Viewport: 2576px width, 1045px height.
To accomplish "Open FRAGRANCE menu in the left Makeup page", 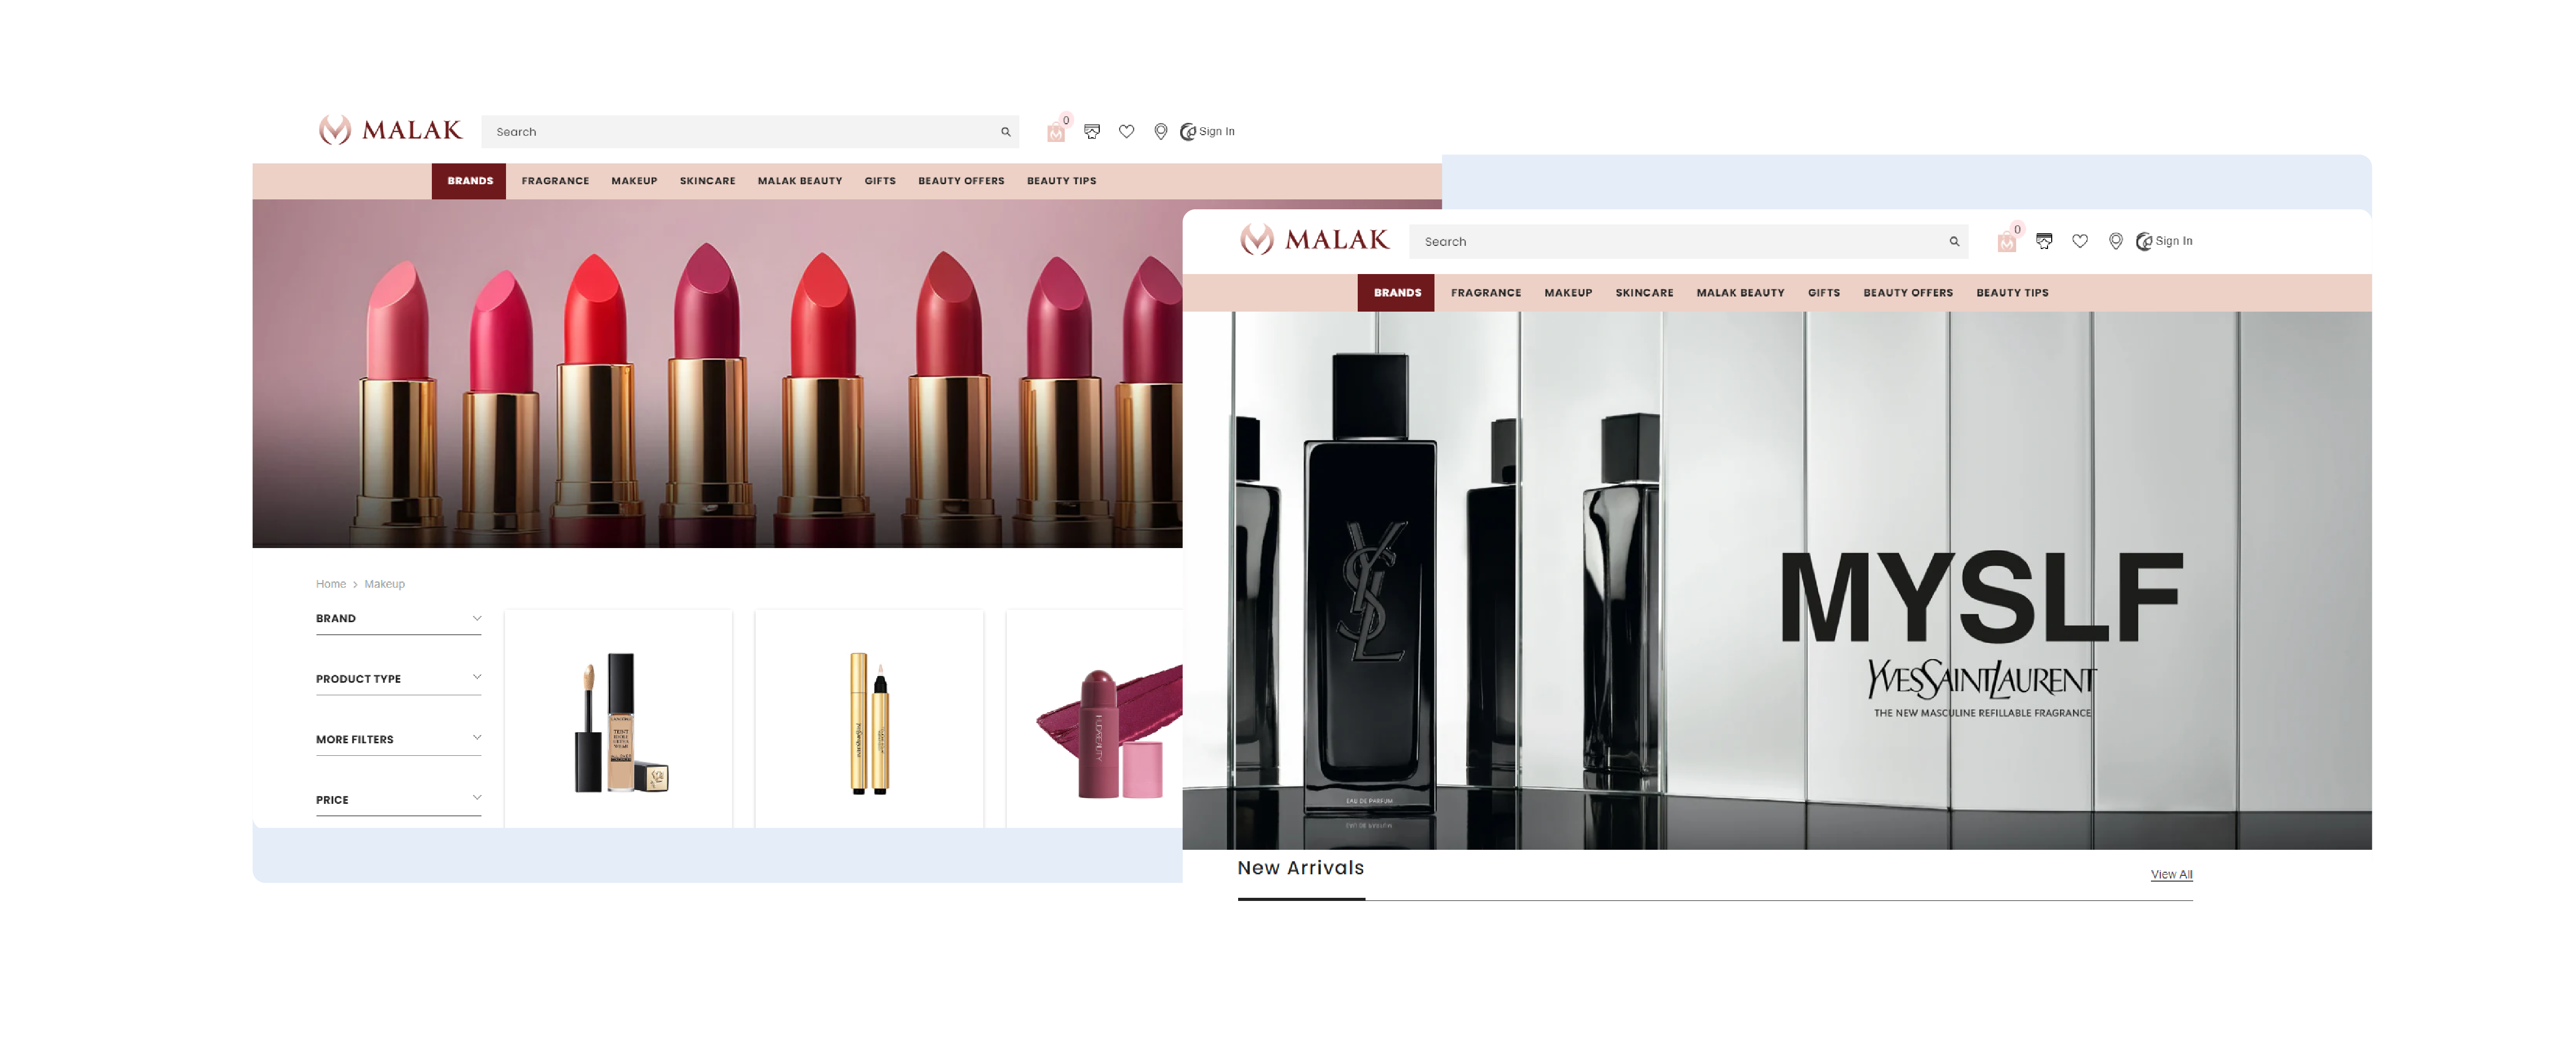I will point(555,181).
